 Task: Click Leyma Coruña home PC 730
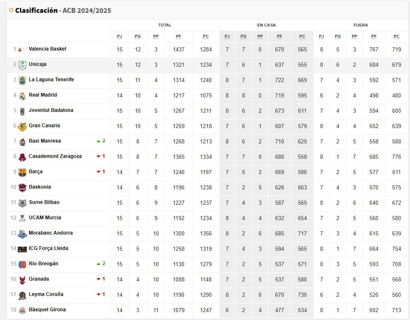coord(302,295)
